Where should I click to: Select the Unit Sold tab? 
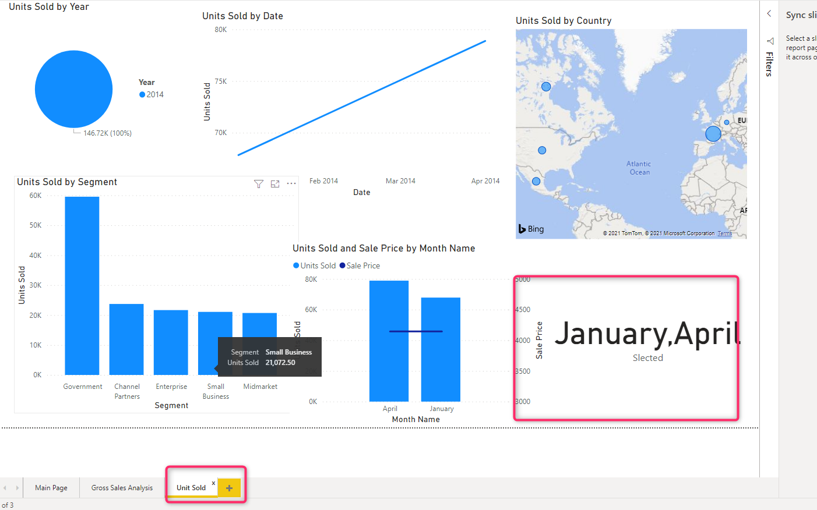pos(191,488)
